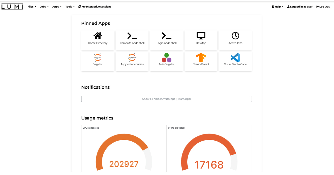Open the Active Jobs clock icon
334x175 pixels.
235,36
